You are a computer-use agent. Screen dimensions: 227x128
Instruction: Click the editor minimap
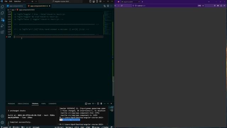108,22
